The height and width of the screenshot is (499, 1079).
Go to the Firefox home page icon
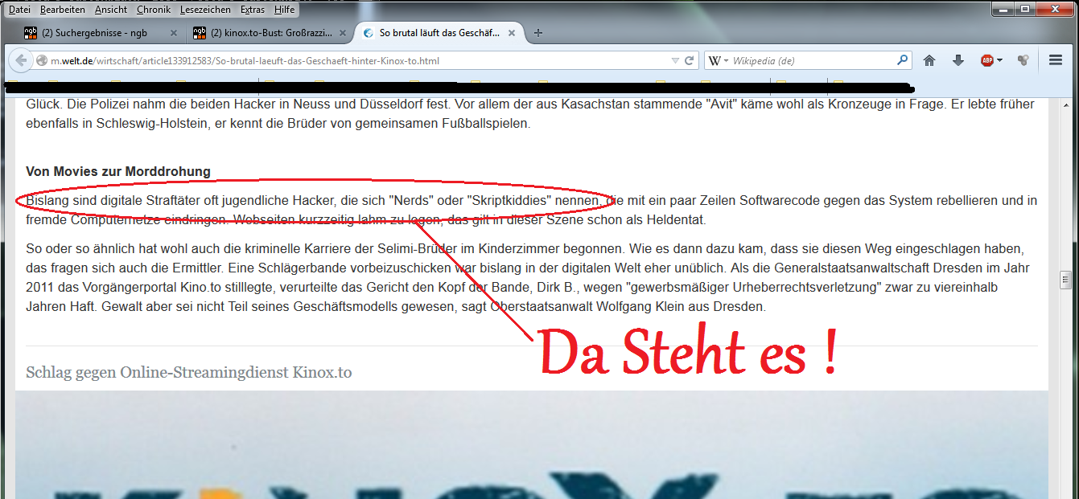[929, 60]
